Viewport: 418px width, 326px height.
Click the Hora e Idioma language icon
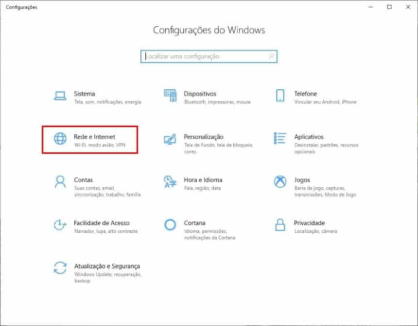[x=170, y=181]
